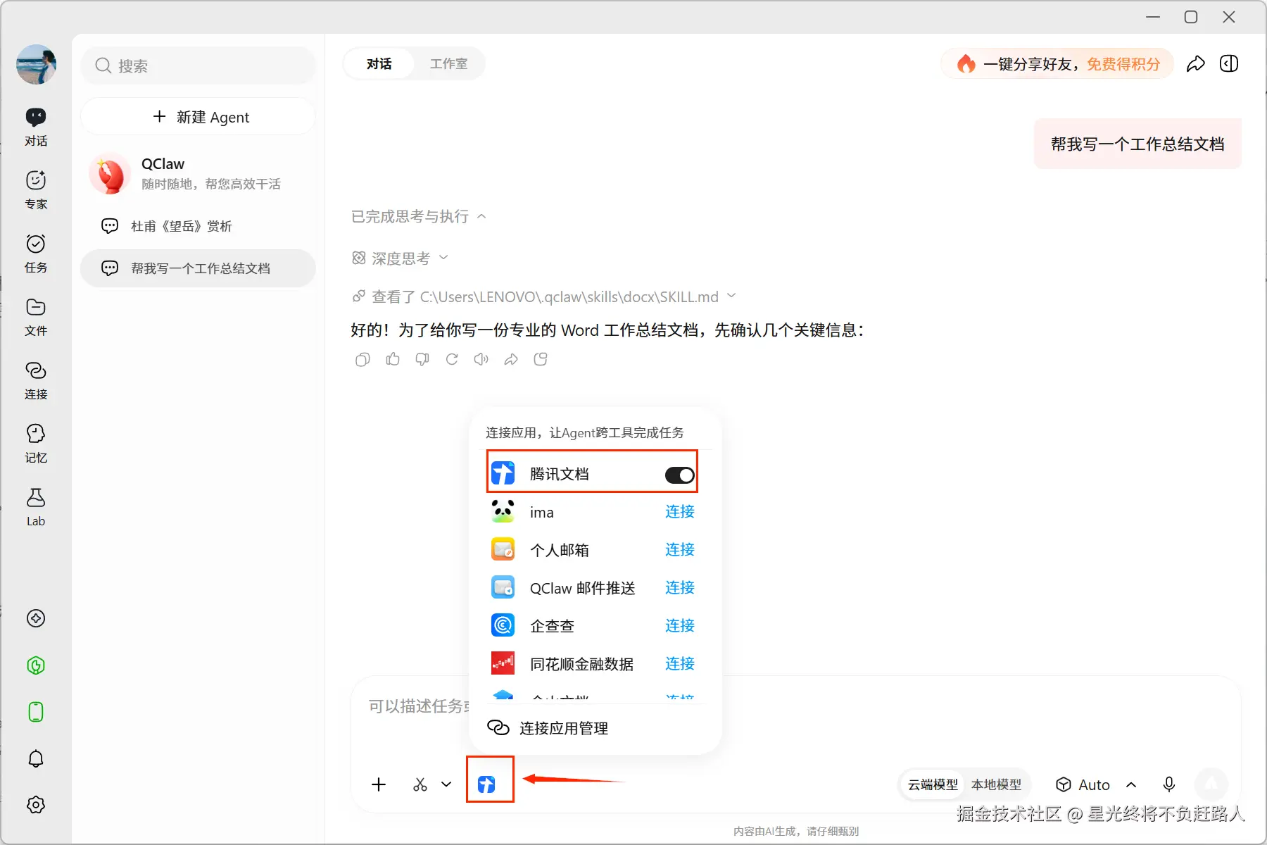Switch to the 对话 tab
Viewport: 1267px width, 845px height.
pyautogui.click(x=379, y=64)
